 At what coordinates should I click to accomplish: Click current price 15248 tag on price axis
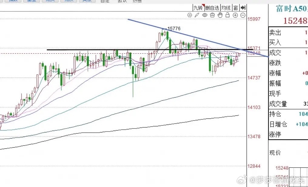pos(254,53)
